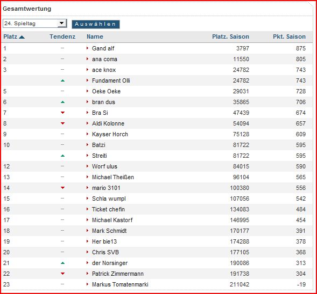Click the Auswählen button
This screenshot has height=294, width=317.
(96, 24)
